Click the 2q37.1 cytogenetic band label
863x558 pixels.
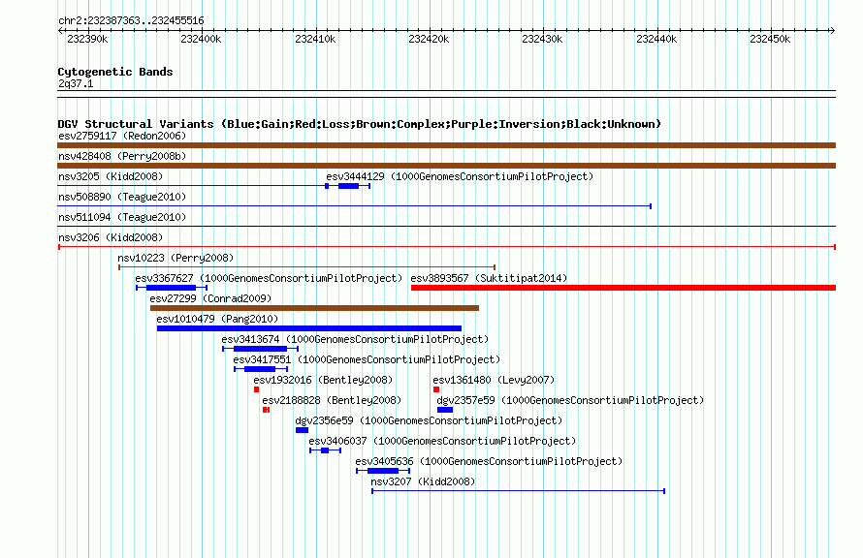tap(76, 83)
